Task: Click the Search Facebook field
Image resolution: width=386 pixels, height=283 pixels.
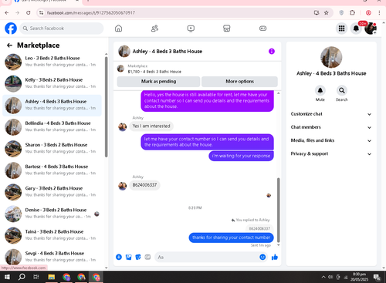Action: (x=62, y=29)
